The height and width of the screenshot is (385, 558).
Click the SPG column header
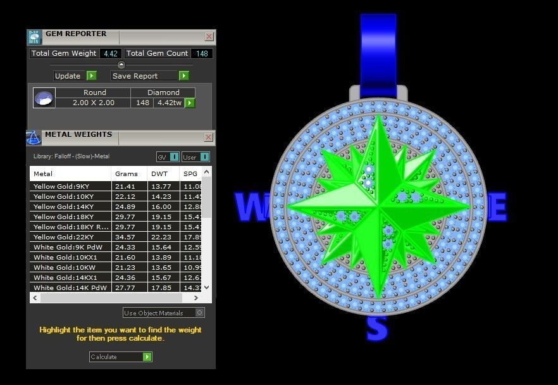[x=191, y=174]
